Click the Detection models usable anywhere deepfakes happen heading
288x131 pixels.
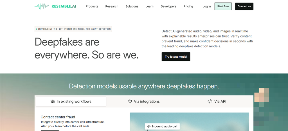point(144,86)
